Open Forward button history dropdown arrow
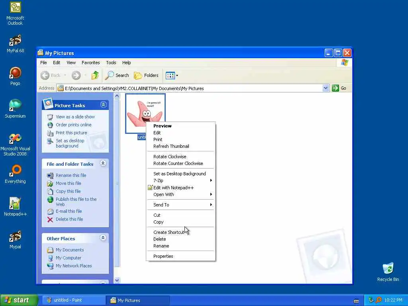This screenshot has height=306, width=408. point(85,75)
